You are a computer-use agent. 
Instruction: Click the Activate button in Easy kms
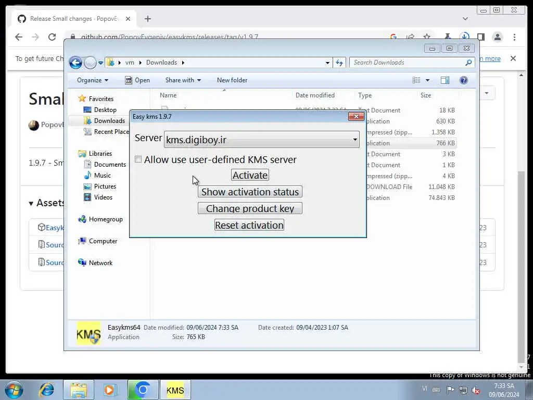[250, 175]
